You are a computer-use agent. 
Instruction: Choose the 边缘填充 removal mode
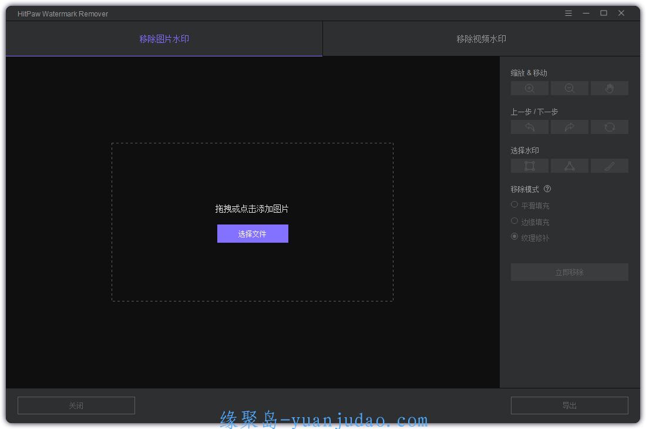point(530,222)
